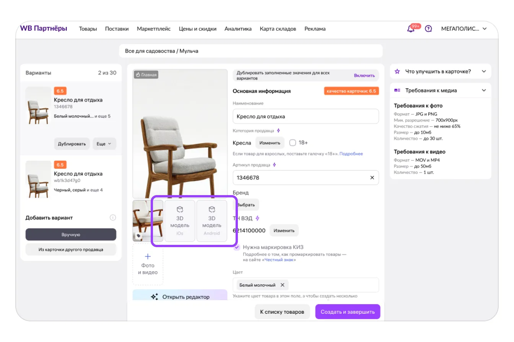Add the 3D модель Android file
This screenshot has width=514, height=342.
tap(212, 221)
